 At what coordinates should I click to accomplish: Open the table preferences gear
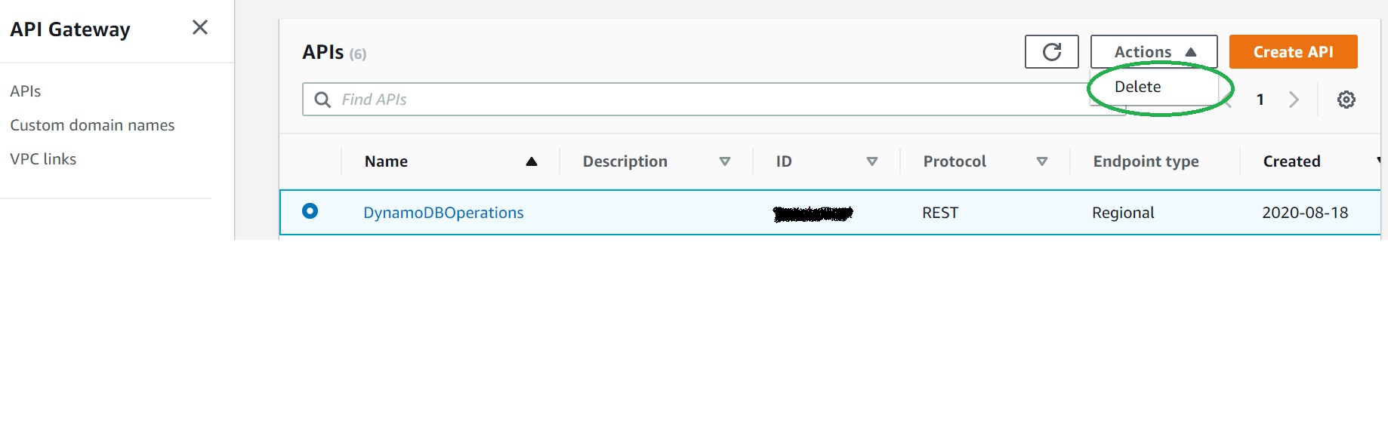[1346, 100]
